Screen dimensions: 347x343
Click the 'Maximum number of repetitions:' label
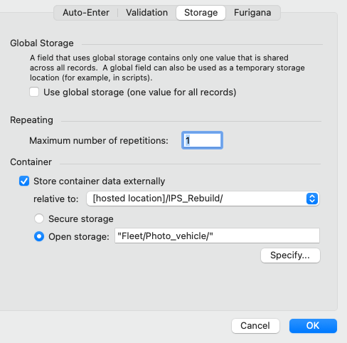coord(99,141)
